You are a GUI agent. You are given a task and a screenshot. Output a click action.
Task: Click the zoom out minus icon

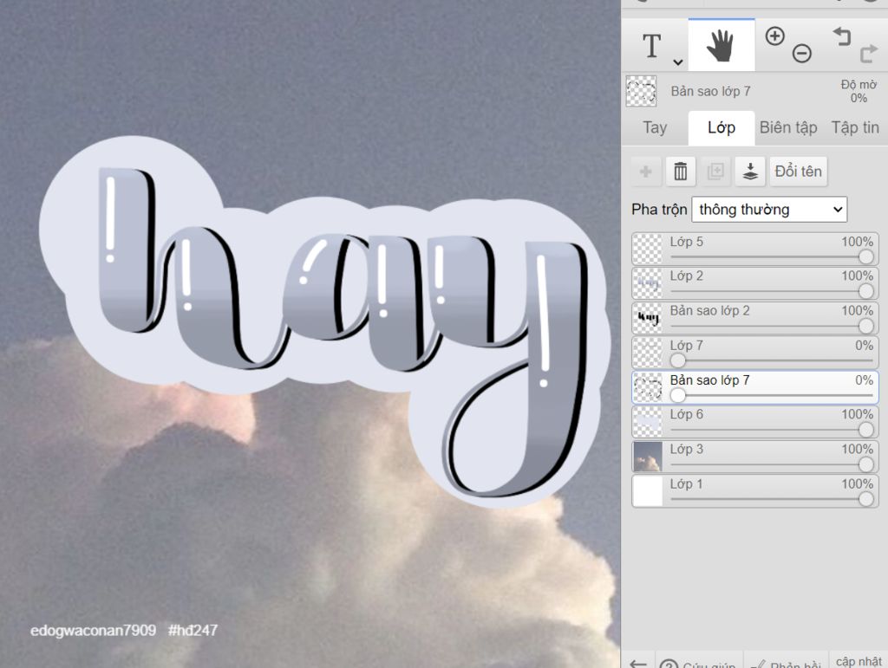pyautogui.click(x=801, y=54)
